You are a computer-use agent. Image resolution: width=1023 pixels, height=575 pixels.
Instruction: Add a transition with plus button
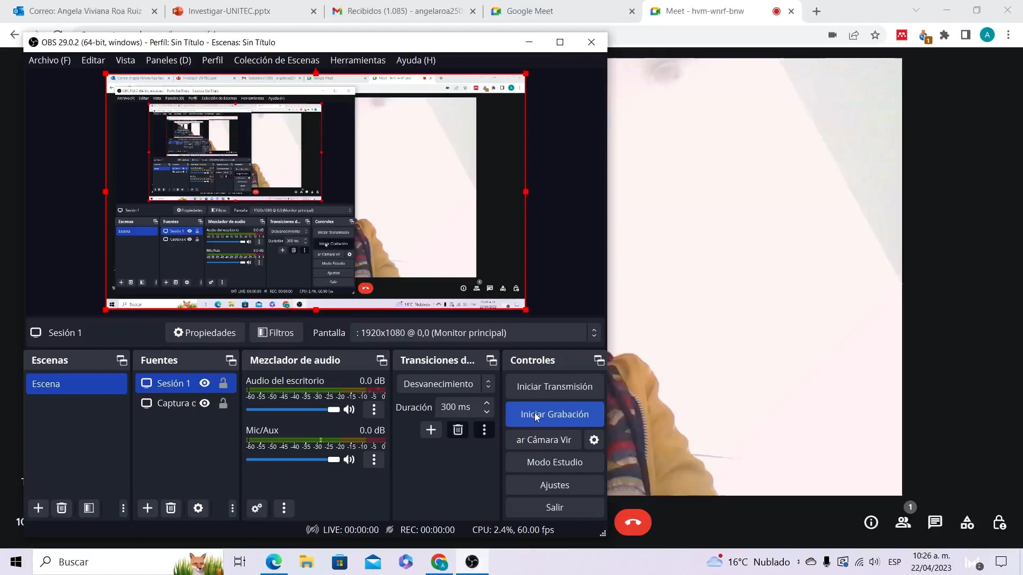click(x=431, y=430)
